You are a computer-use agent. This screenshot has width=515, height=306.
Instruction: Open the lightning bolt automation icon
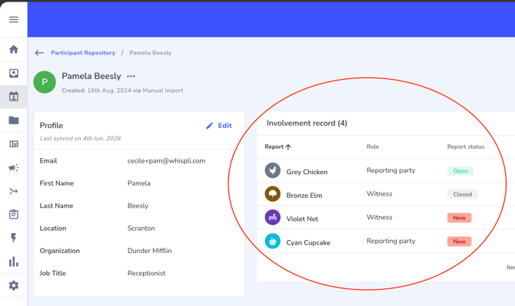[x=14, y=238]
